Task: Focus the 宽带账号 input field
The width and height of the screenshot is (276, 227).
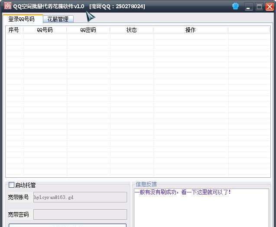Action: click(80, 197)
